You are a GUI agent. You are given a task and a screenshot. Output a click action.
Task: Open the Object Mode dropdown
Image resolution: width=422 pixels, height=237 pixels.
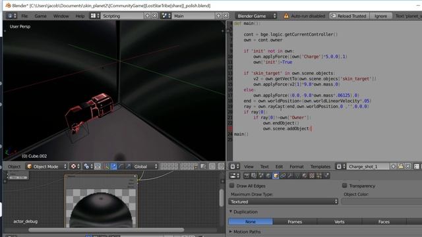[x=46, y=167]
